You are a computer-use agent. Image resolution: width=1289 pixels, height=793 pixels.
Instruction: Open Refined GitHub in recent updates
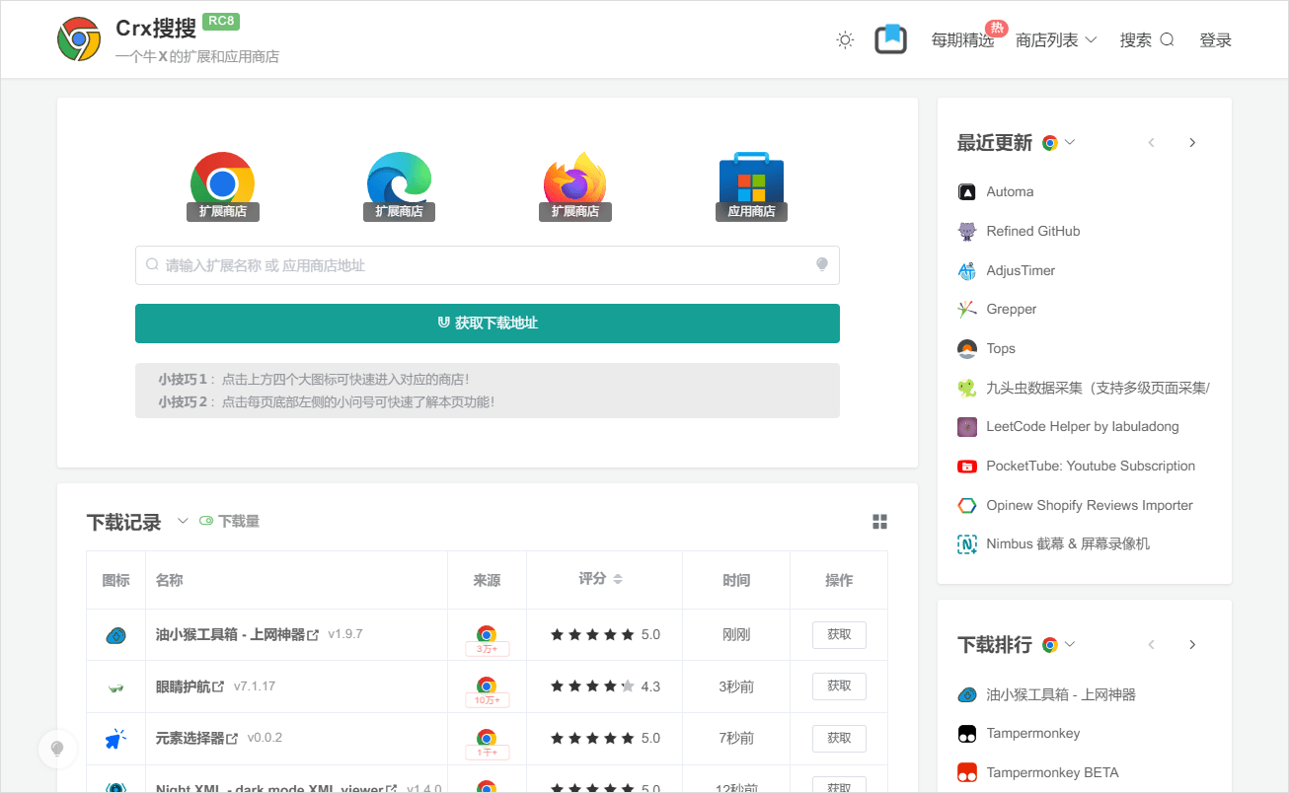1033,231
